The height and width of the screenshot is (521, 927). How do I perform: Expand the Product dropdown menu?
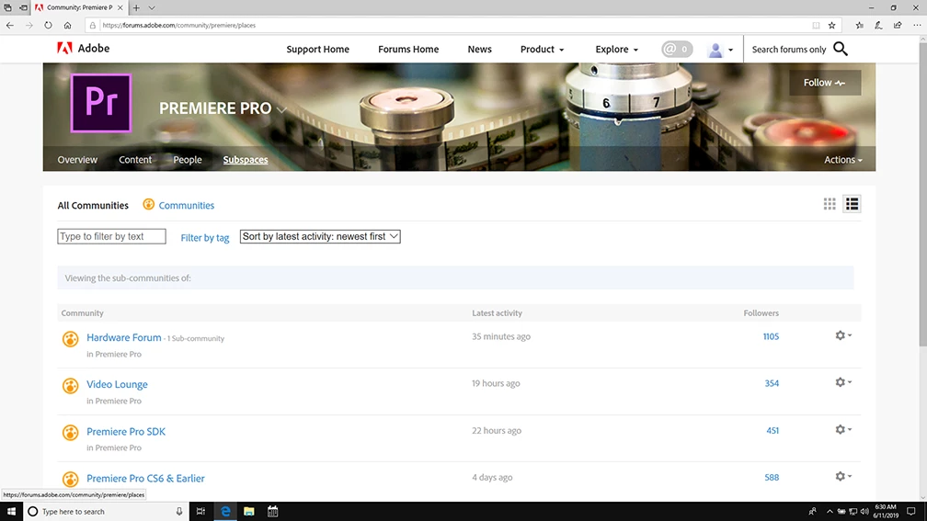pos(543,49)
